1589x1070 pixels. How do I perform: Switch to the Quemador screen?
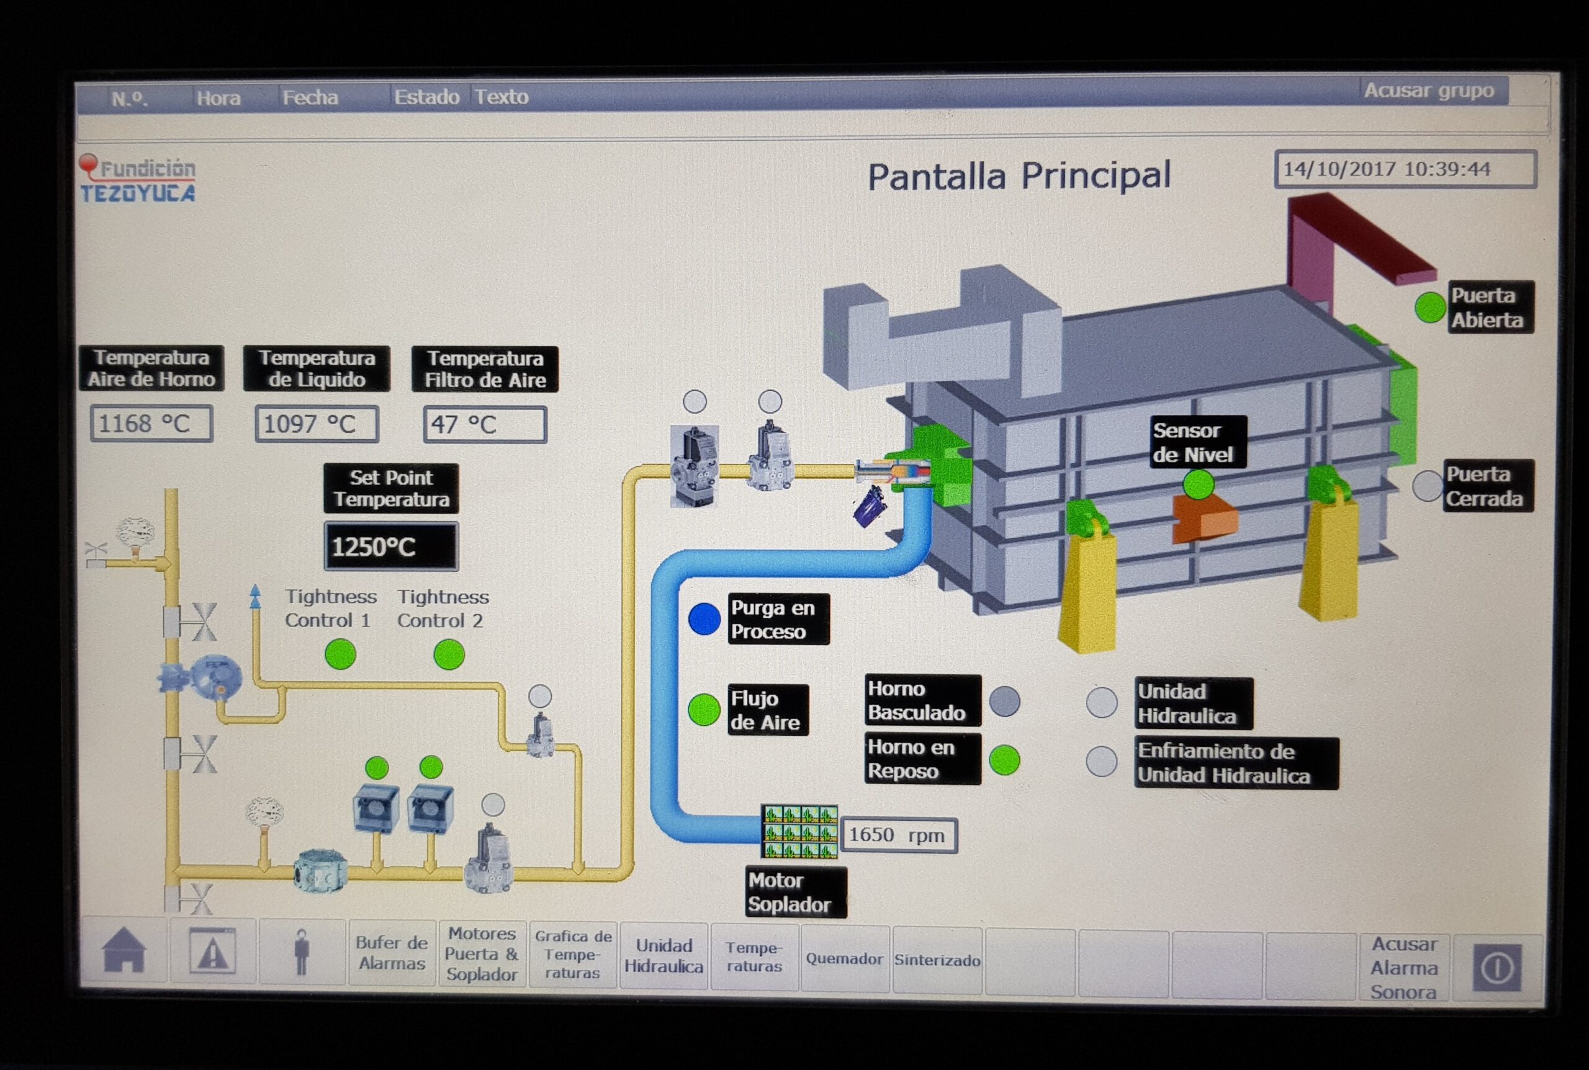coord(844,959)
